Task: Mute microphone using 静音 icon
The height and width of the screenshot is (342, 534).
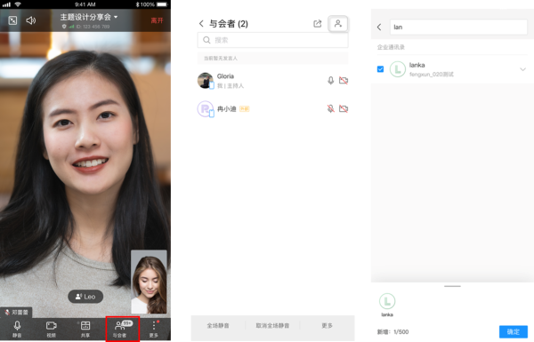Action: 17,329
